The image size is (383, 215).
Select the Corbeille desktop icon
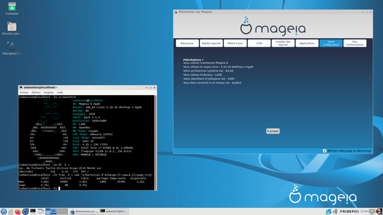(x=12, y=9)
